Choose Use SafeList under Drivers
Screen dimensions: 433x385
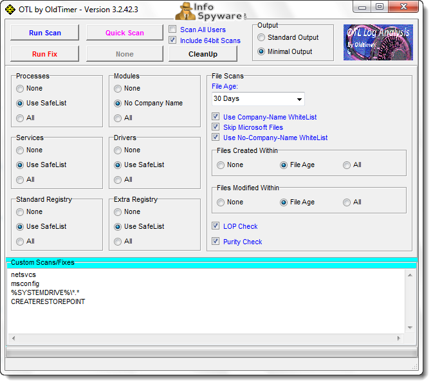(x=118, y=166)
